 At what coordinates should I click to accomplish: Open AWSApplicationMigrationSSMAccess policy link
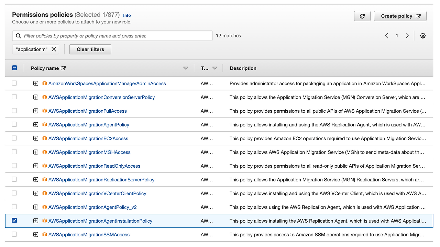[x=89, y=235]
